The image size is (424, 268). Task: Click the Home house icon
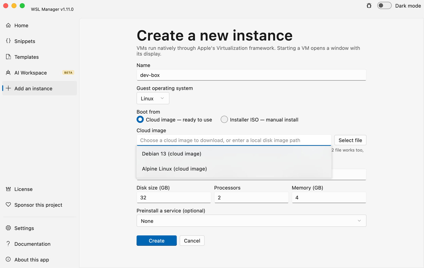(x=8, y=25)
